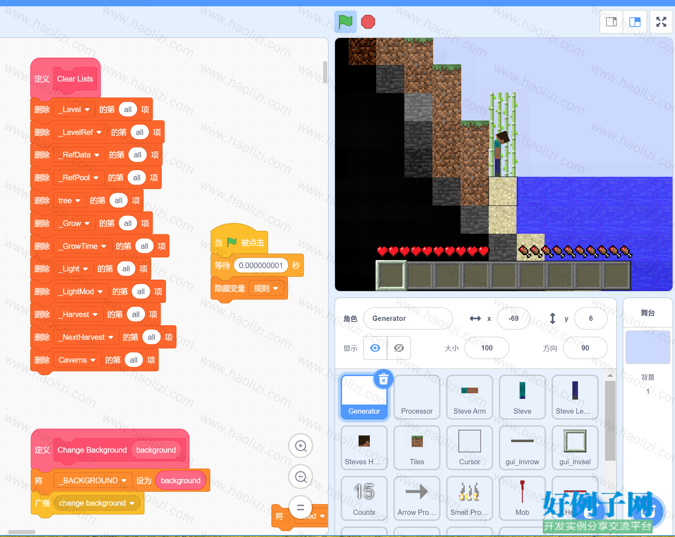Delete the Generator sprite with trash icon
Viewport: 675px width, 537px height.
pos(383,379)
